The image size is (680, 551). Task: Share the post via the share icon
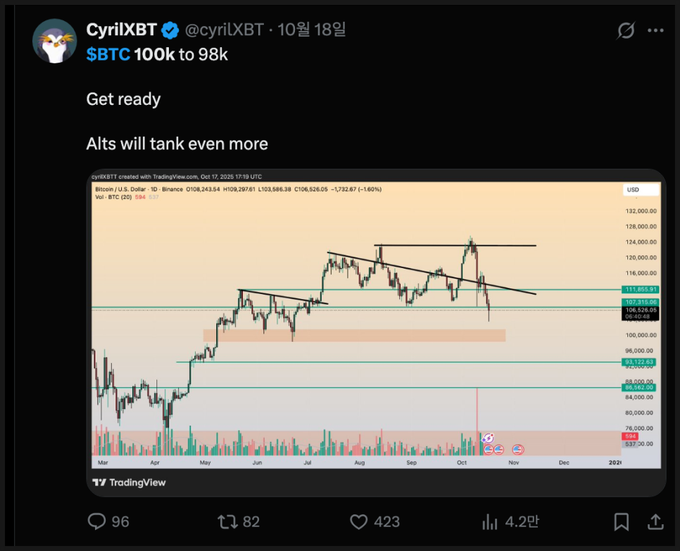(655, 521)
